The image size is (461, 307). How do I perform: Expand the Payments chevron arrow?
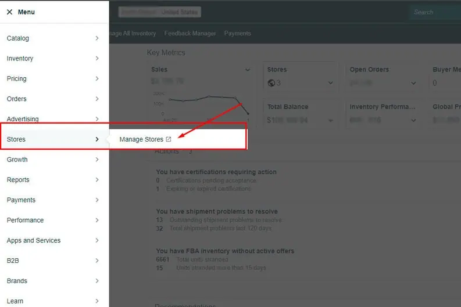click(97, 200)
